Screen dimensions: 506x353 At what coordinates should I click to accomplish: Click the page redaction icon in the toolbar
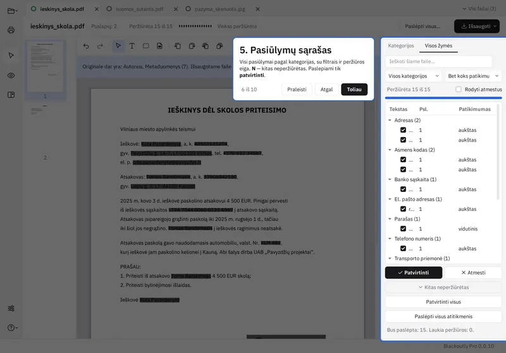click(x=160, y=46)
